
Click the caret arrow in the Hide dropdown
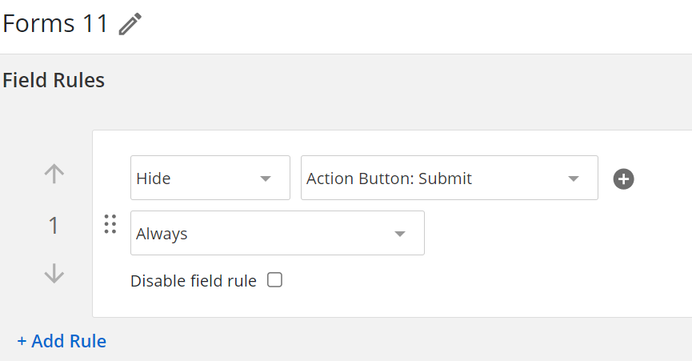266,178
